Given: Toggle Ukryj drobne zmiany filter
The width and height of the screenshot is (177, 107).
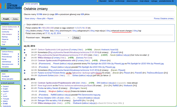Looking at the screenshot, I should pos(28,31).
